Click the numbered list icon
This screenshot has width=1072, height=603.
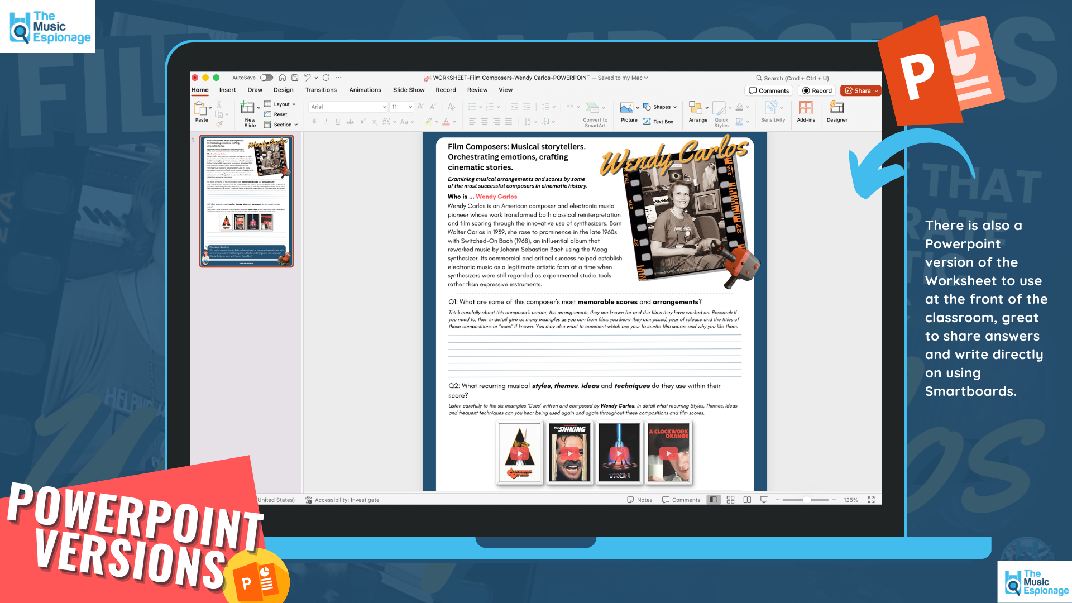tap(490, 107)
